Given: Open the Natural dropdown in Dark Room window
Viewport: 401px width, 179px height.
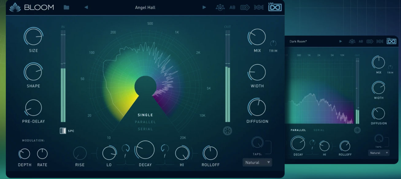Looking at the screenshot, I should [x=379, y=153].
